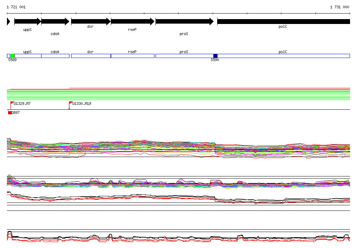
Task: Click the green S589 segment box
Action: pyautogui.click(x=12, y=56)
